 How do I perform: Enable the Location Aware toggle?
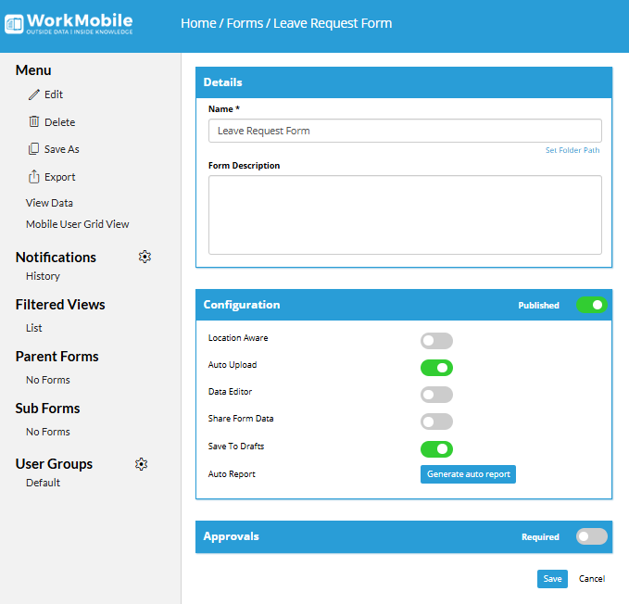tap(436, 341)
